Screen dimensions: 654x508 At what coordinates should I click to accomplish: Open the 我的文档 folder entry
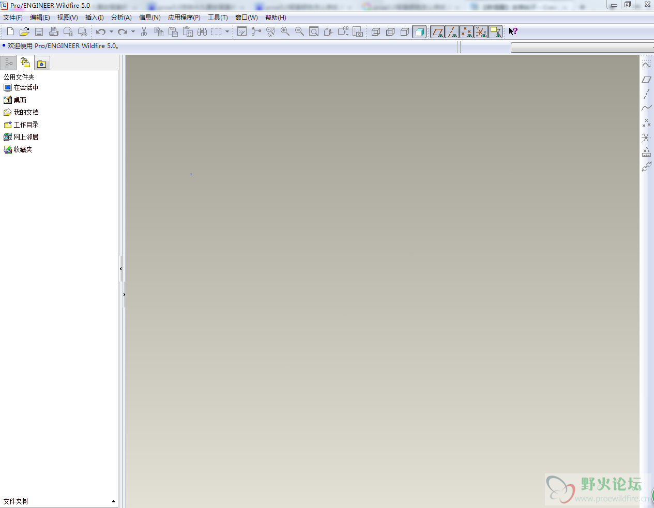pyautogui.click(x=21, y=112)
